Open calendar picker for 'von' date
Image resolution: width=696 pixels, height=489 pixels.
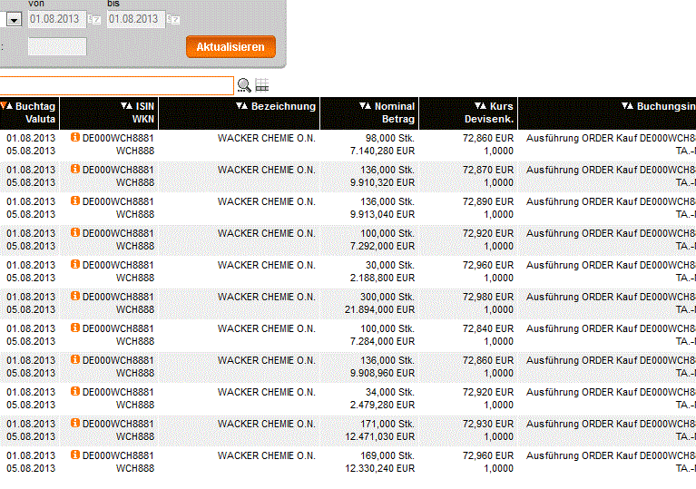[x=94, y=20]
